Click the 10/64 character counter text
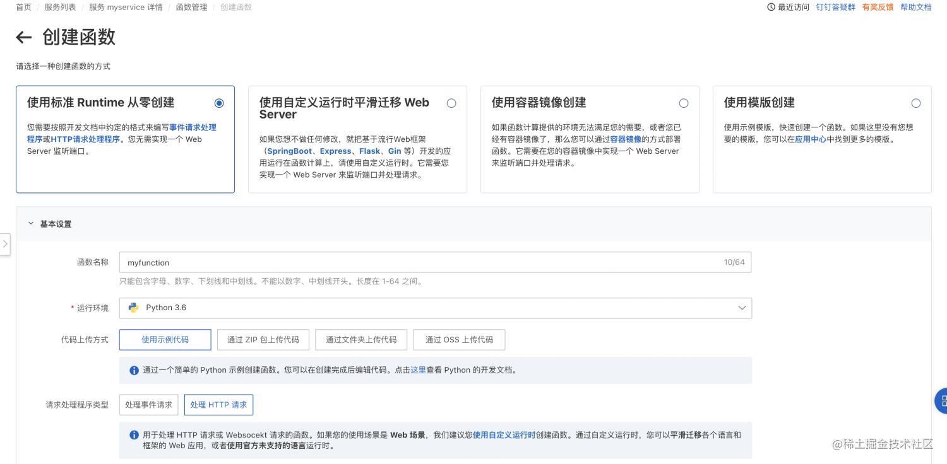The image size is (947, 464). click(734, 262)
